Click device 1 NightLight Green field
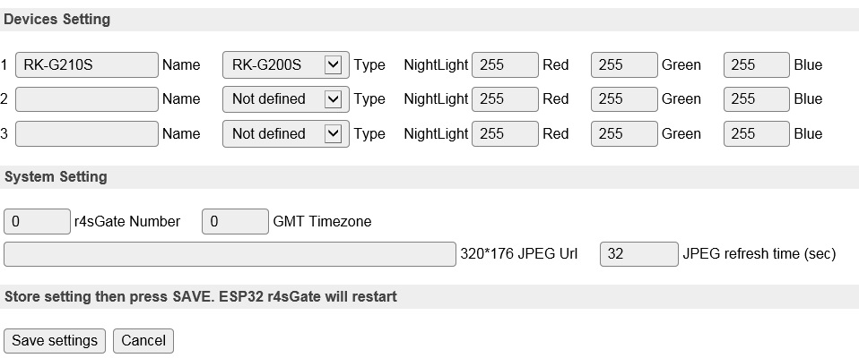The height and width of the screenshot is (358, 859). pyautogui.click(x=624, y=64)
